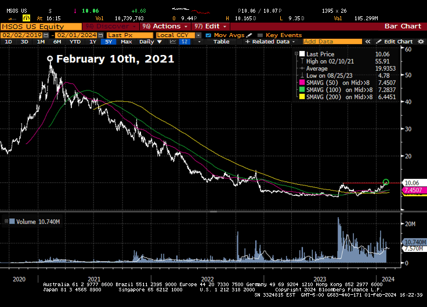
Task: Click the small orange signal-bars icon beside the gauge
Action: [13, 19]
